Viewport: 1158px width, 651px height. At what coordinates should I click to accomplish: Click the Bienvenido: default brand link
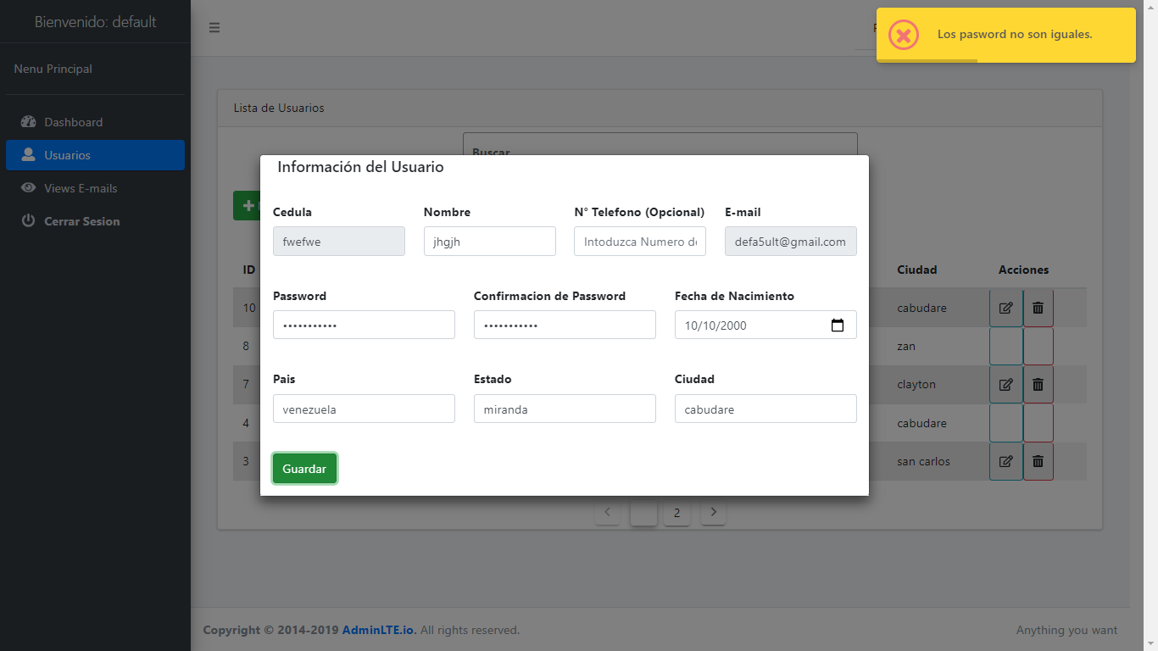(x=95, y=22)
